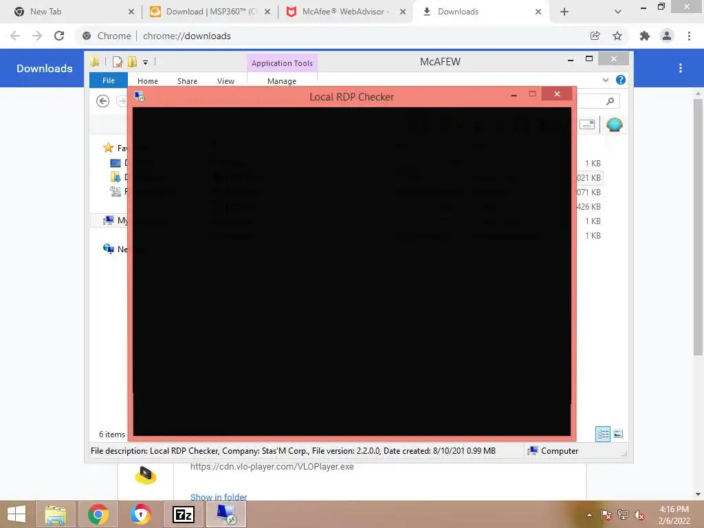704x528 pixels.
Task: Switch to the Download MSP360 browser tab
Action: [x=210, y=12]
